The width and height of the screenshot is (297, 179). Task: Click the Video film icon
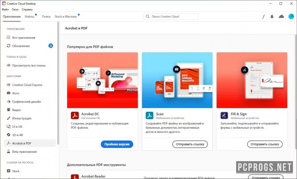pos(9,110)
